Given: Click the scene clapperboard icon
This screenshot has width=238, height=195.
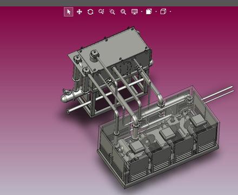Looking at the screenshot, I should coord(149,12).
